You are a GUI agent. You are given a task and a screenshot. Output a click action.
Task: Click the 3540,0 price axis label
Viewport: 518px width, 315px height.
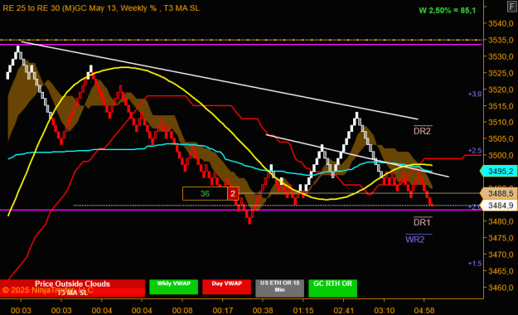[501, 23]
